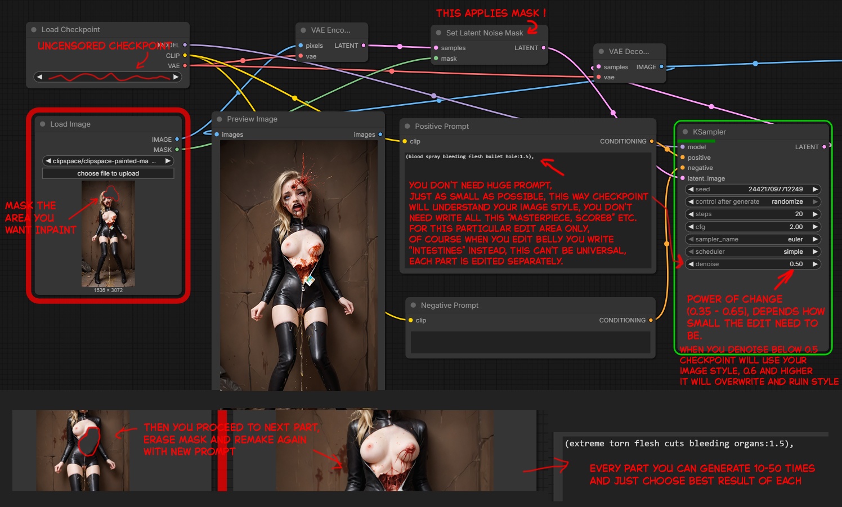842x507 pixels.
Task: Click the denoise 0.50 slider field
Action: pos(753,264)
